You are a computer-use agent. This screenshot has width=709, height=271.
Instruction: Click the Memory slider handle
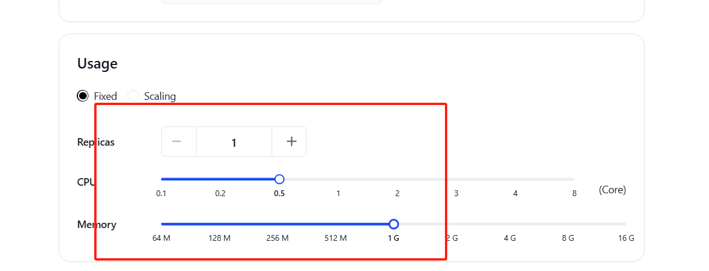coord(394,224)
